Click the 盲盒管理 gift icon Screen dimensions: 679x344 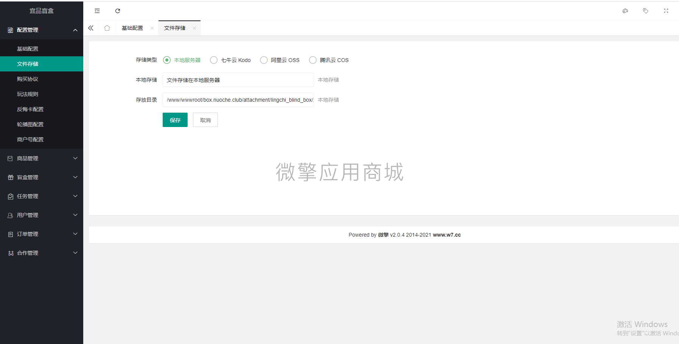[x=11, y=177]
